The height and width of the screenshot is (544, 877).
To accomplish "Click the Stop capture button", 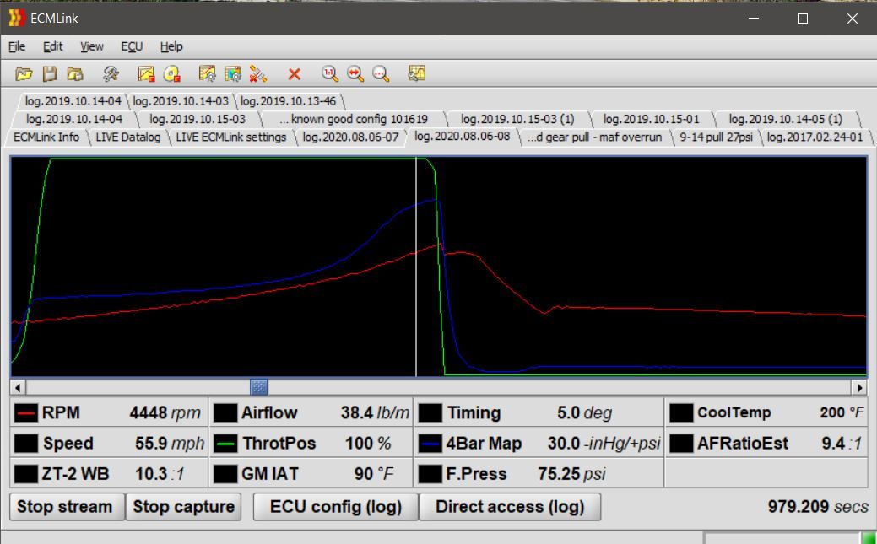I will point(183,507).
